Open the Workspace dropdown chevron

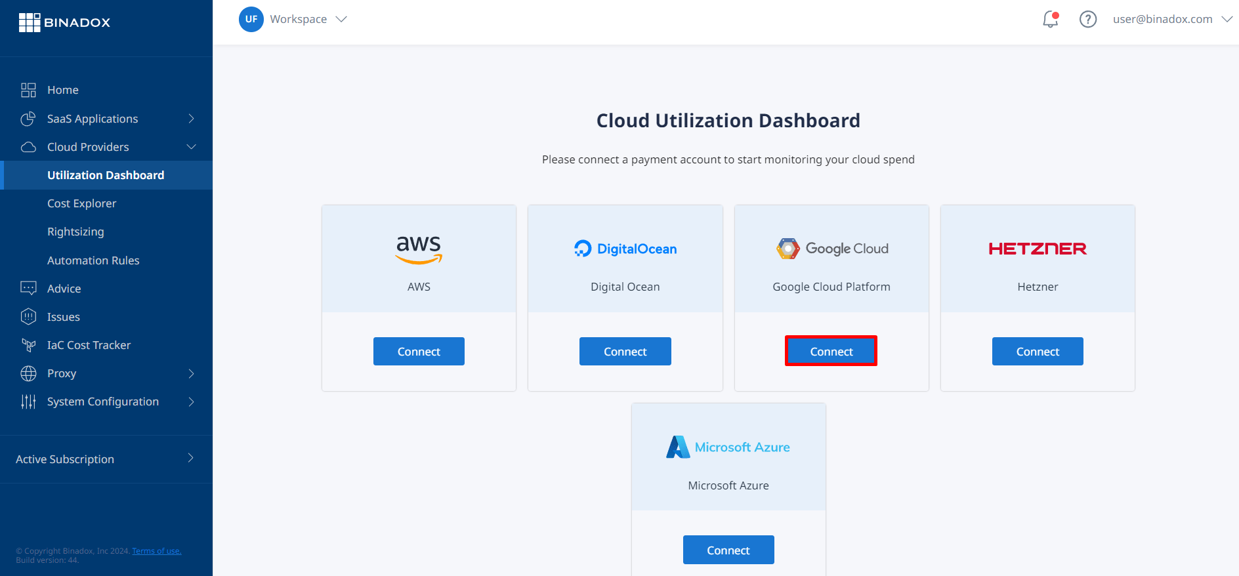(341, 19)
